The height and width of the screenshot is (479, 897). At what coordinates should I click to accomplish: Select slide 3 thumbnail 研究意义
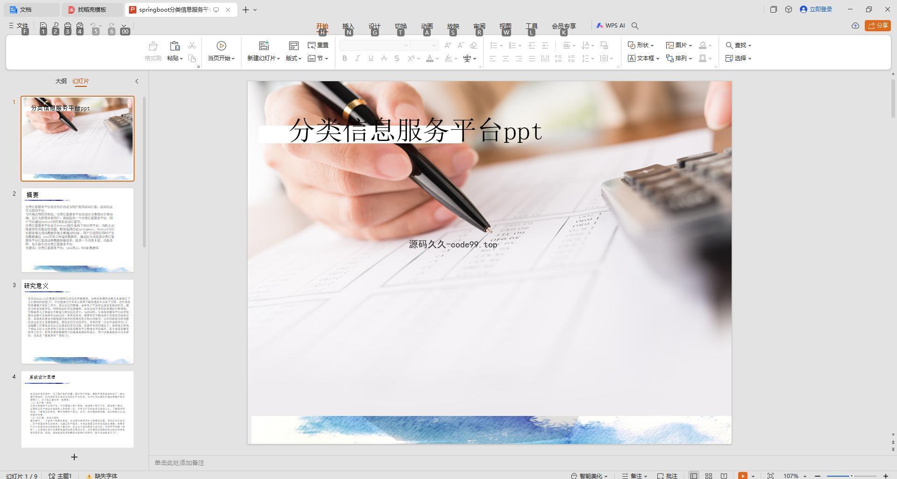pyautogui.click(x=78, y=322)
